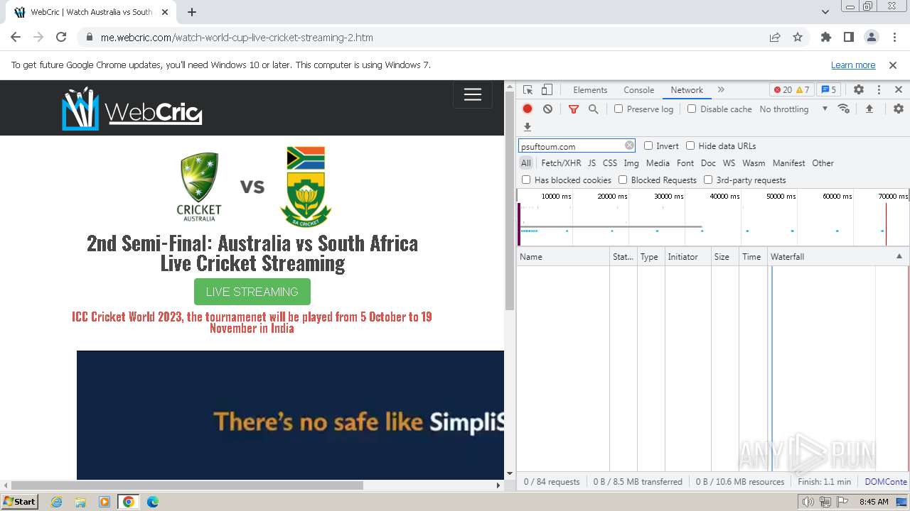Bookmark this page with the star icon
910x511 pixels.
pos(798,38)
